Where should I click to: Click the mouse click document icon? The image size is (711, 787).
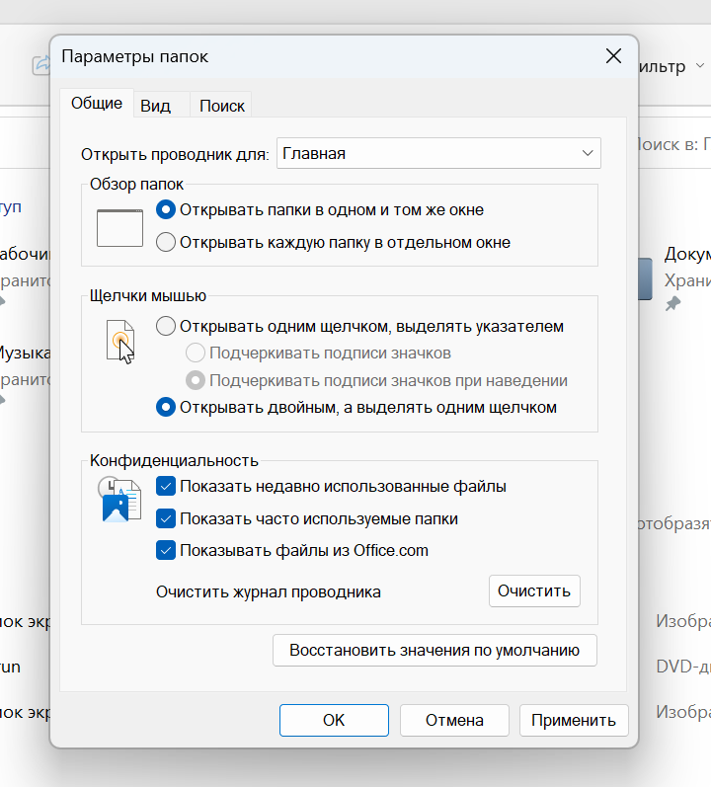tap(119, 341)
